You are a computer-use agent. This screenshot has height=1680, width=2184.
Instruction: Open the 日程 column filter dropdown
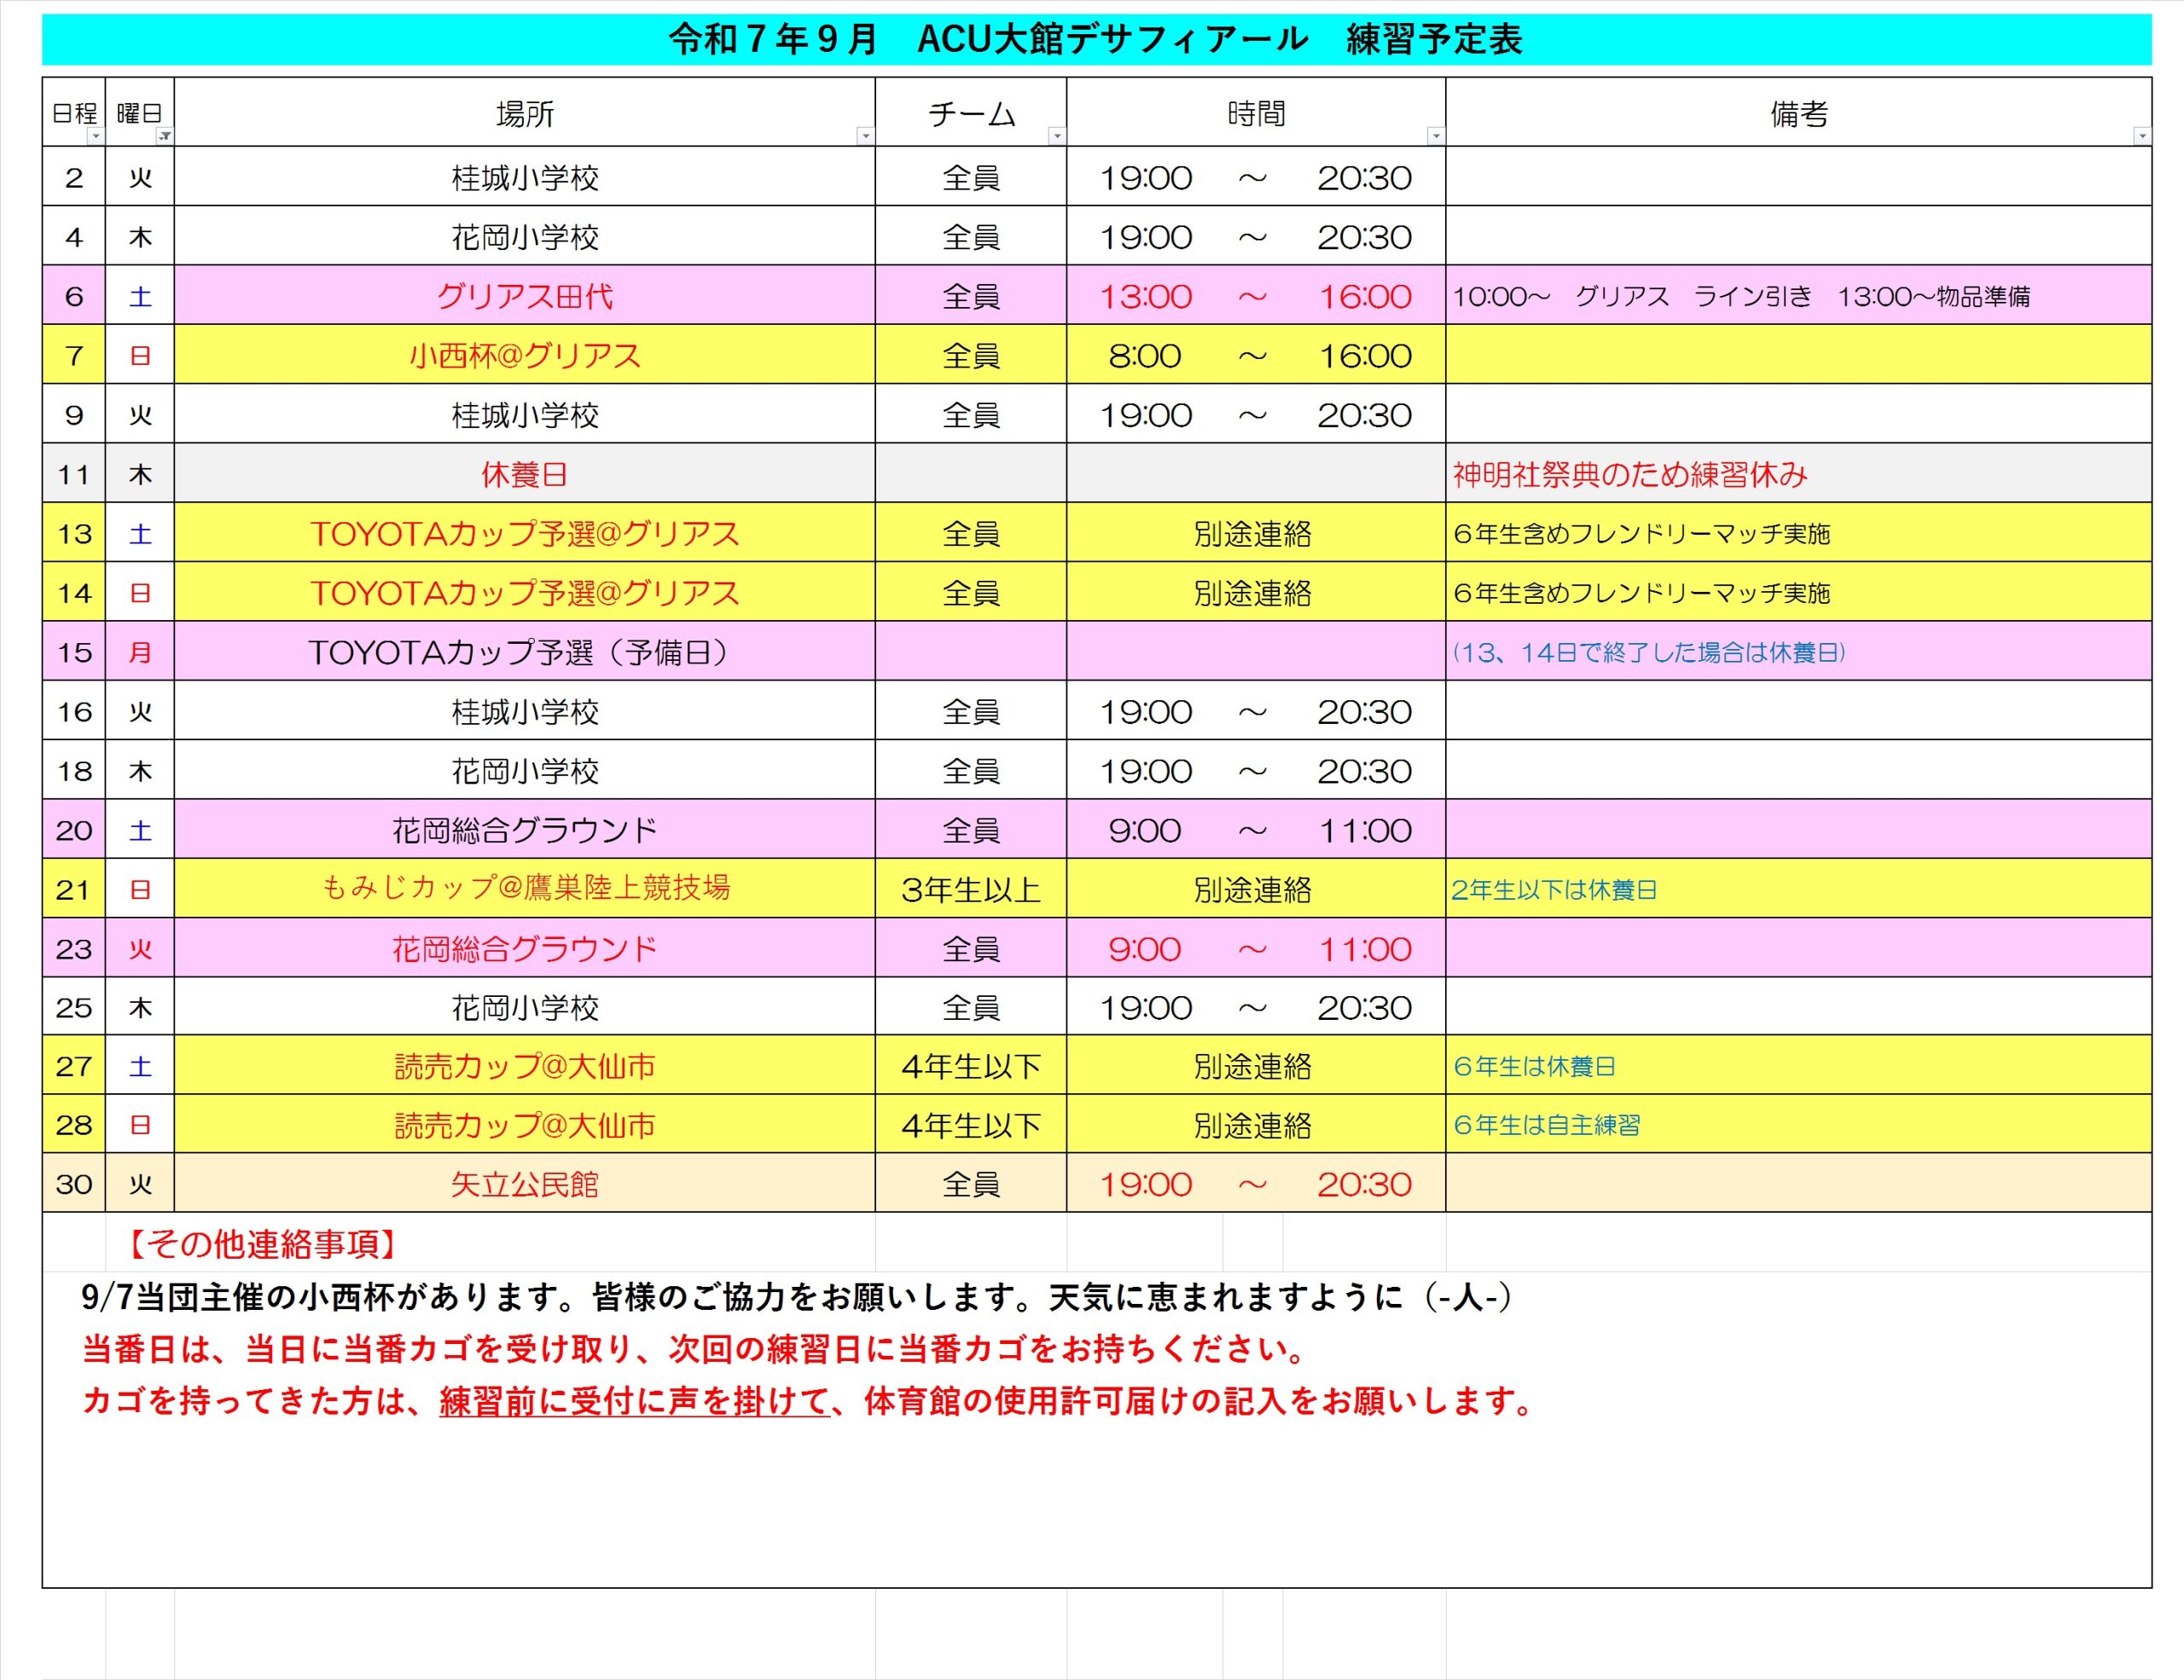pos(96,136)
